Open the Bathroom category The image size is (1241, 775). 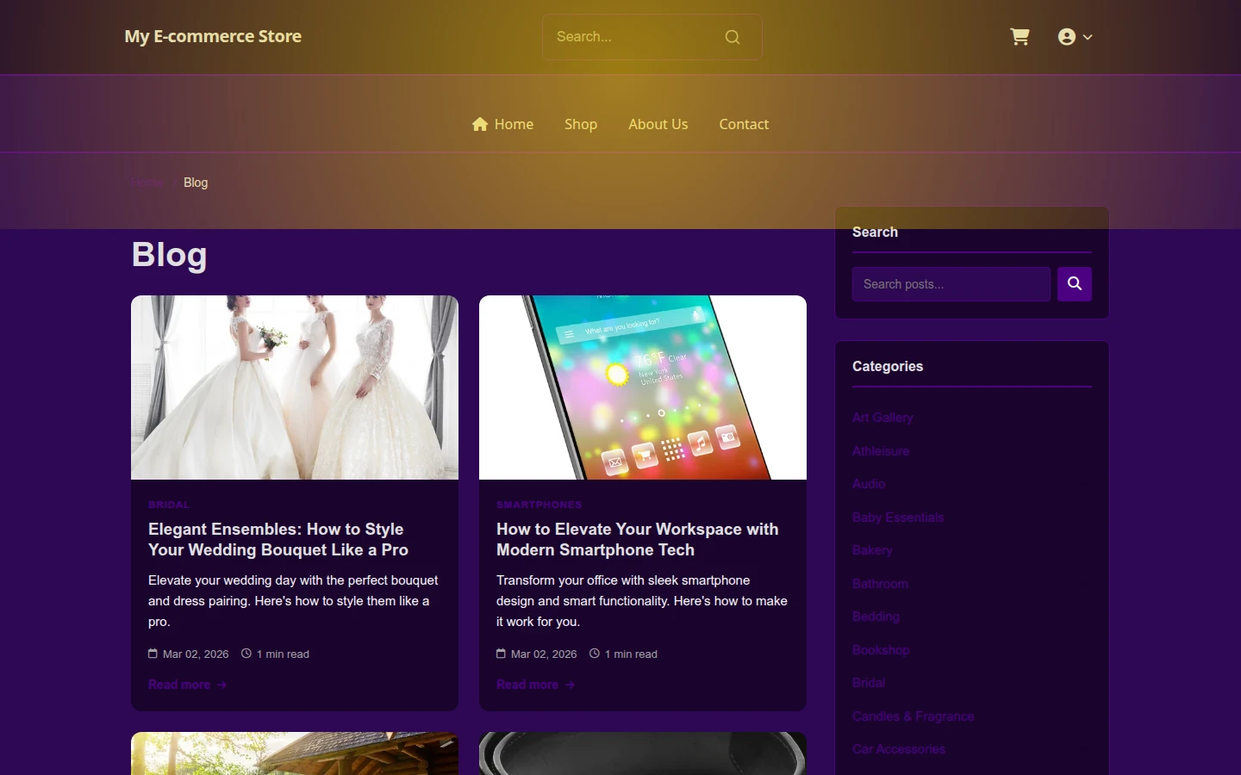point(880,584)
